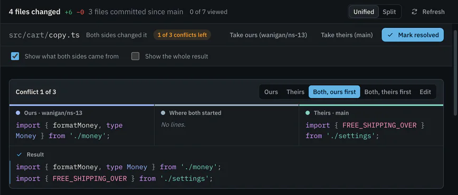Click Result line importing from './money'
458x195 pixels.
[119, 167]
